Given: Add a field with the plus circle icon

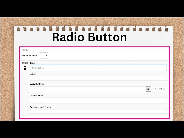Looking at the screenshot, I should (25, 66).
